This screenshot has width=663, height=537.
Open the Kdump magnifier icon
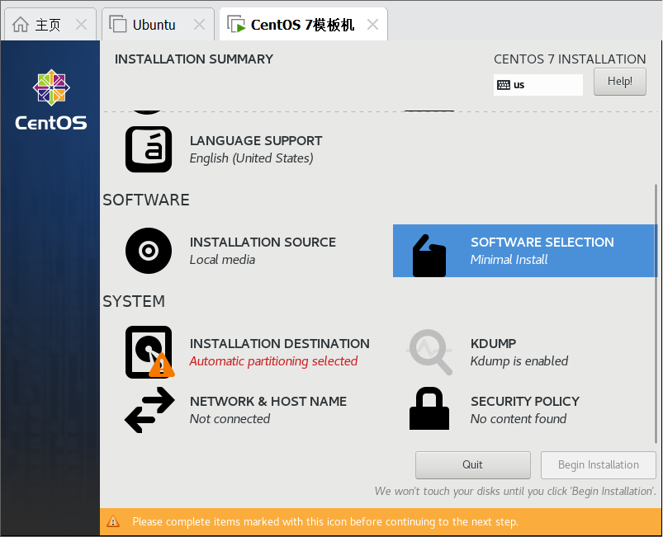429,352
